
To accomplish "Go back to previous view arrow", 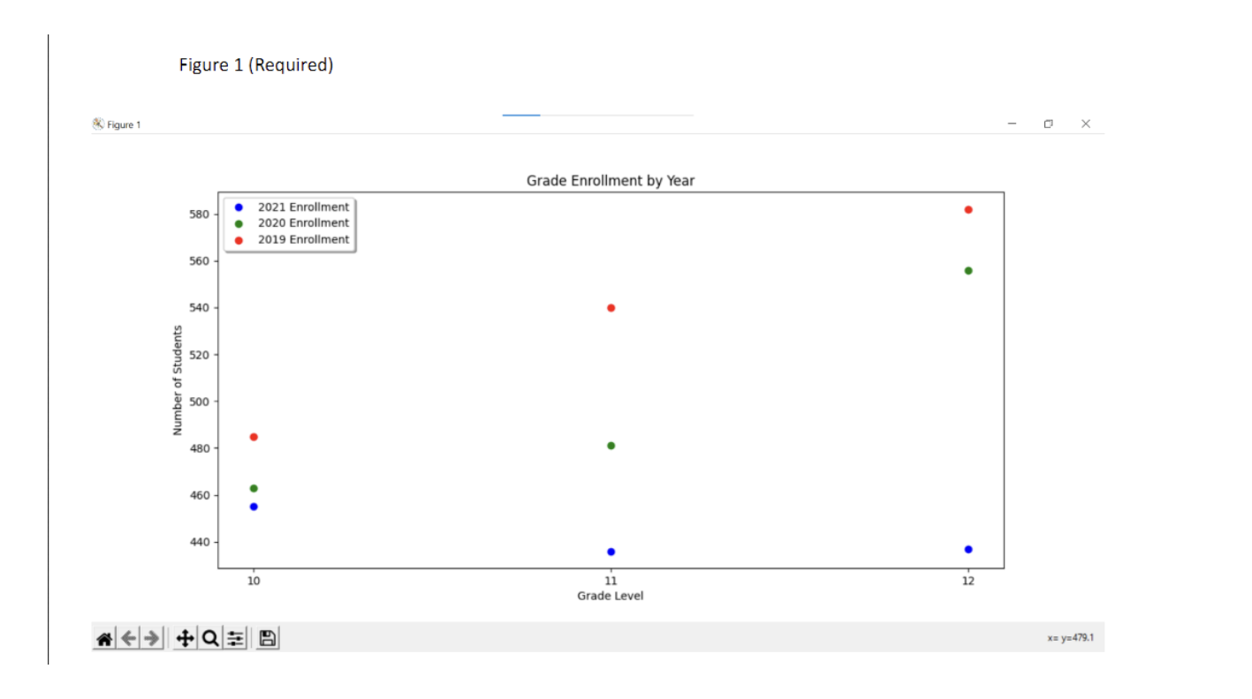I will [x=128, y=638].
